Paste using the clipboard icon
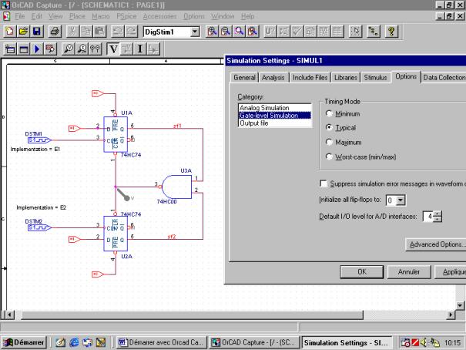Viewport: 466px width, 350px height. [x=100, y=32]
